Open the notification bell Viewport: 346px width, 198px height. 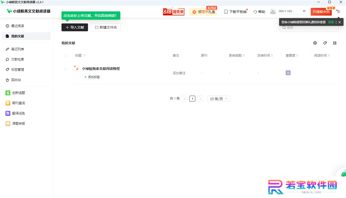[x=339, y=12]
